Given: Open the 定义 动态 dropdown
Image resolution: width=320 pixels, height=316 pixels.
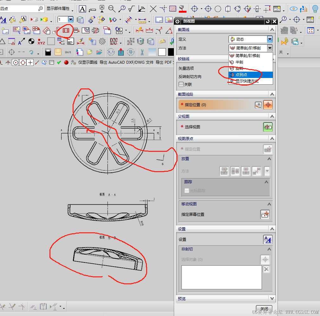Looking at the screenshot, I should coord(251,39).
